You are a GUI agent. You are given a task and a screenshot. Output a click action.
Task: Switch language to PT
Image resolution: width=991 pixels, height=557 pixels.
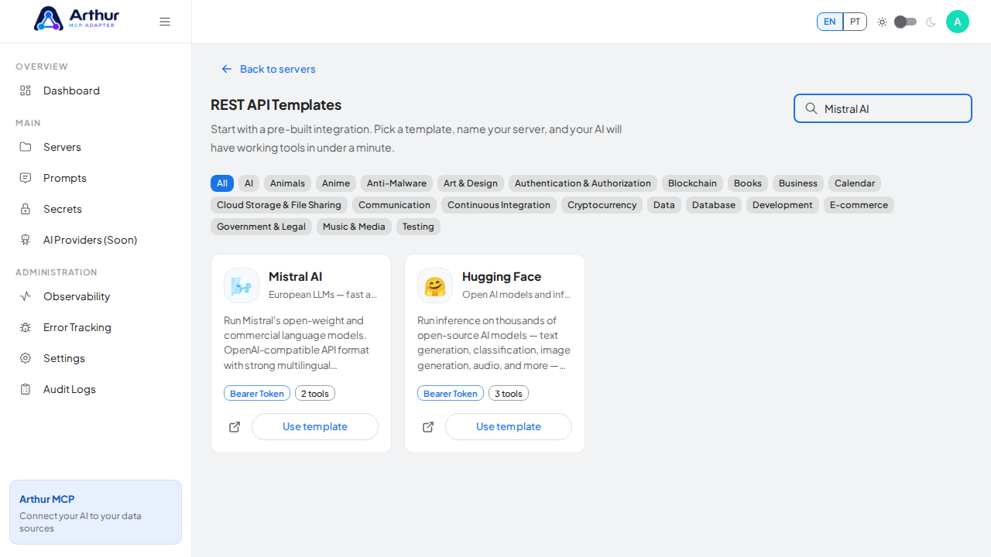coord(855,22)
